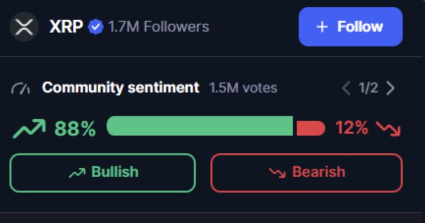Vote Bearish on XRP
Image resolution: width=425 pixels, height=223 pixels.
point(306,172)
